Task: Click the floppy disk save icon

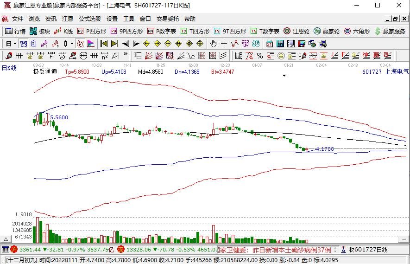Action: (302, 44)
